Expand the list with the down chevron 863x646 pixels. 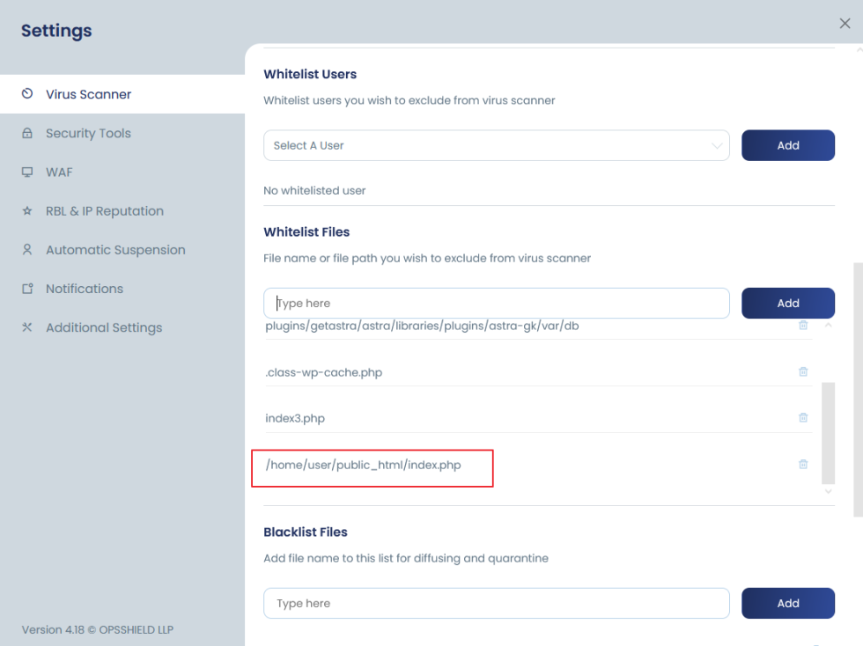point(828,492)
